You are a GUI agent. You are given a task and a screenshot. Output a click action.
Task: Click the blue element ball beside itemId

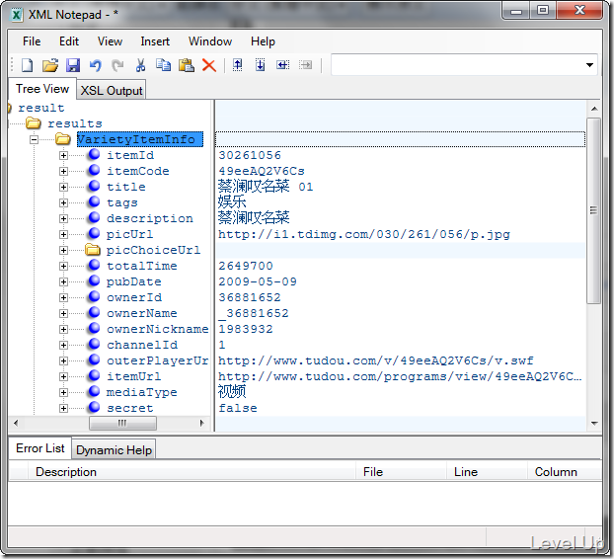[x=94, y=155]
